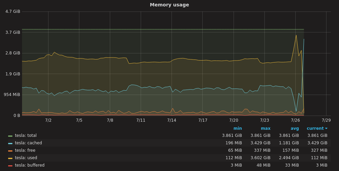Sort legend by min column

tap(238, 128)
